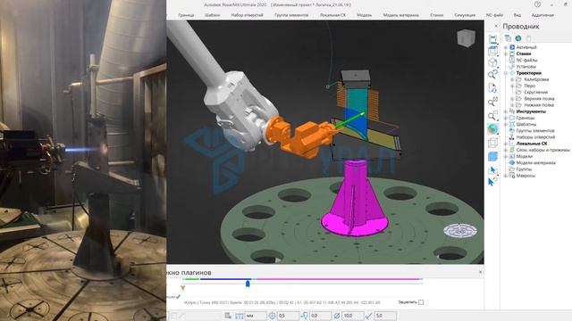
Task: Select Группы элементов tree item
Action: [535, 131]
